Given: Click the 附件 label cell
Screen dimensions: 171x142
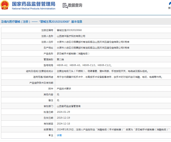Looking at the screenshot, I should click(x=28, y=89).
